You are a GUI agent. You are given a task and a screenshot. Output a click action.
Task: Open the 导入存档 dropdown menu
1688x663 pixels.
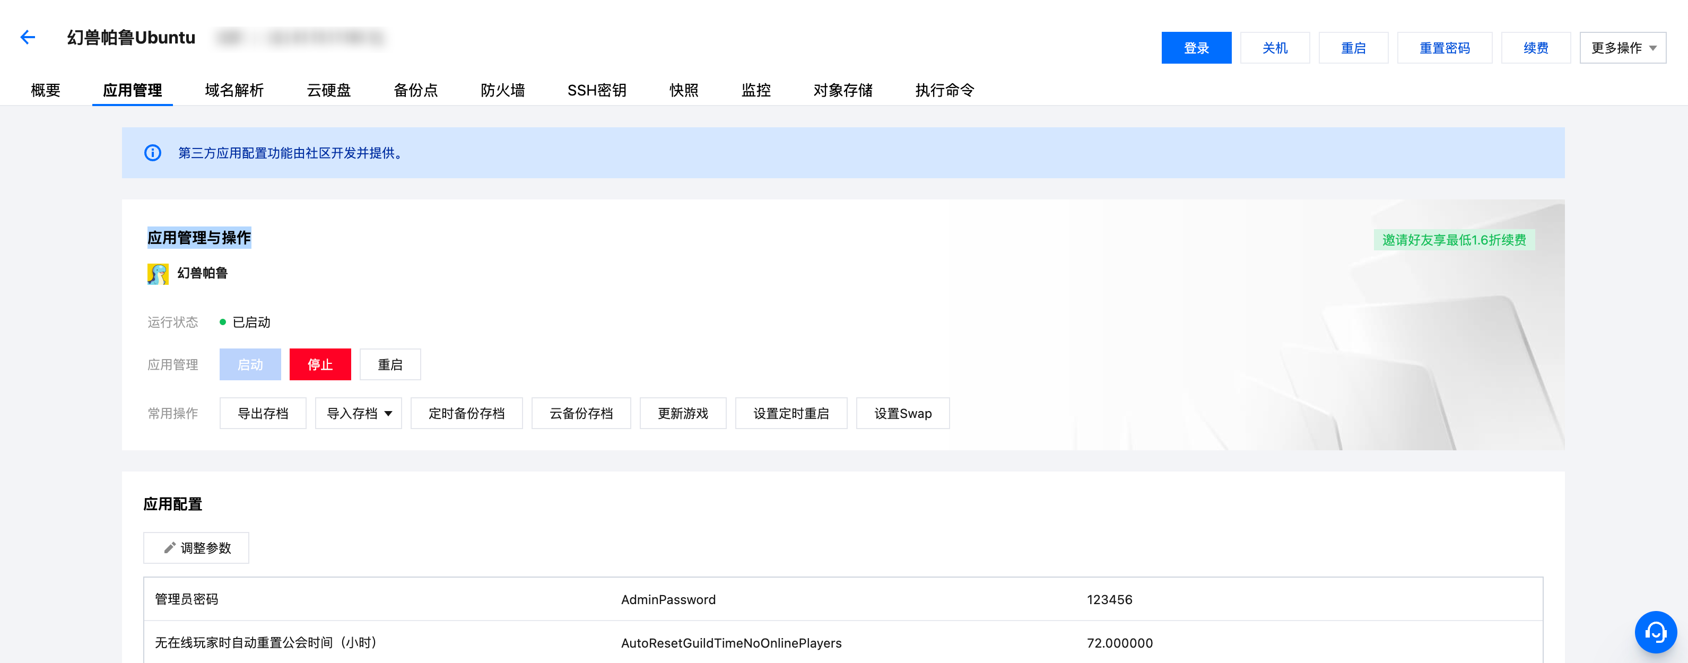tap(359, 413)
